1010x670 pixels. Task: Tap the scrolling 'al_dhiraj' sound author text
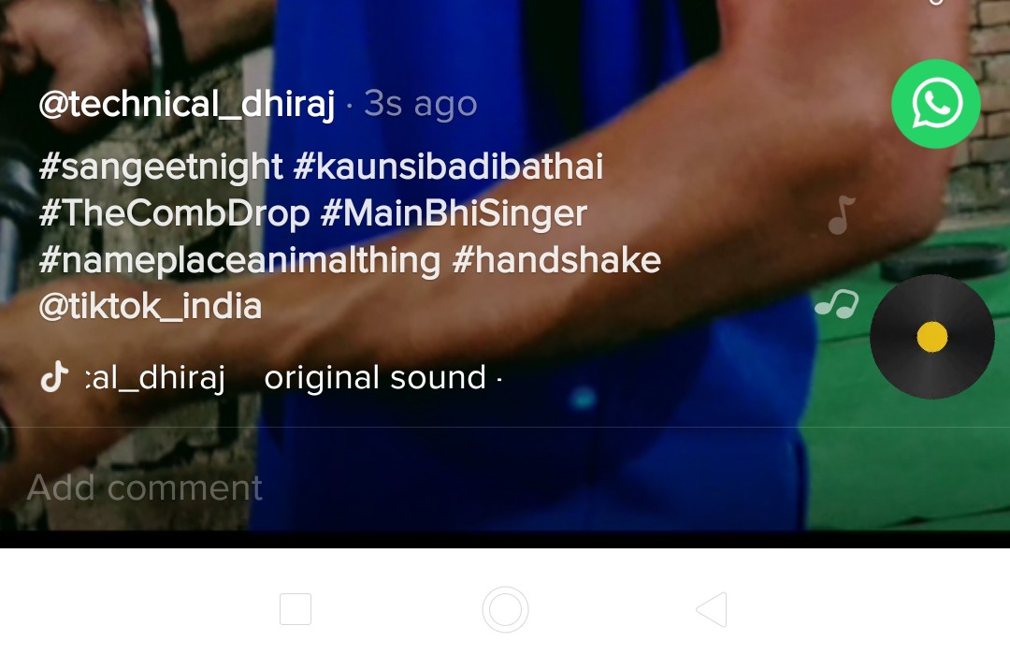[155, 377]
